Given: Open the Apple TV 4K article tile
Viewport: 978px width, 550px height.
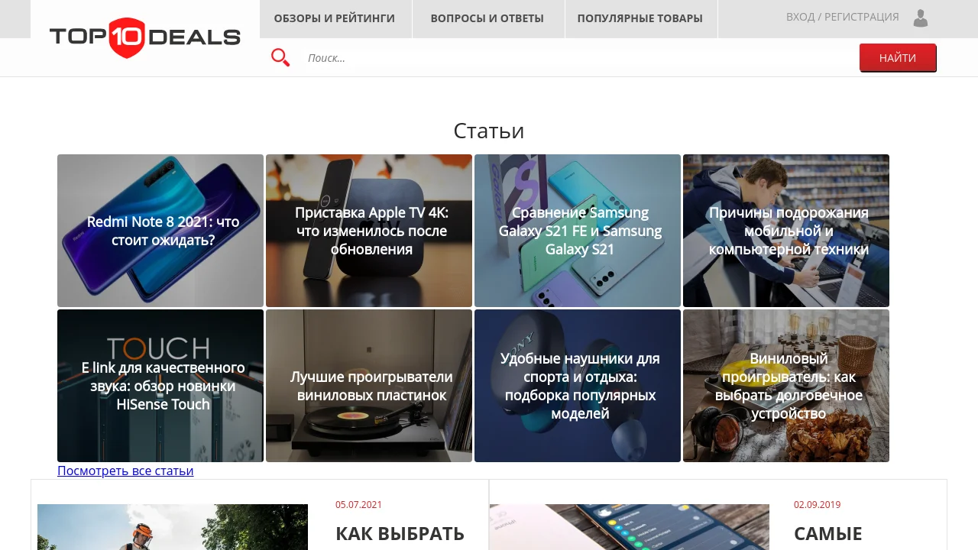Looking at the screenshot, I should click(369, 231).
